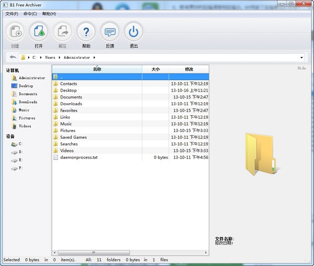This screenshot has height=266, width=314.
Task: Click the arrow after Administrator in path
Action: click(95, 58)
